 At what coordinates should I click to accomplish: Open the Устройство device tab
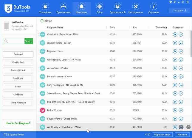(x=45, y=8)
